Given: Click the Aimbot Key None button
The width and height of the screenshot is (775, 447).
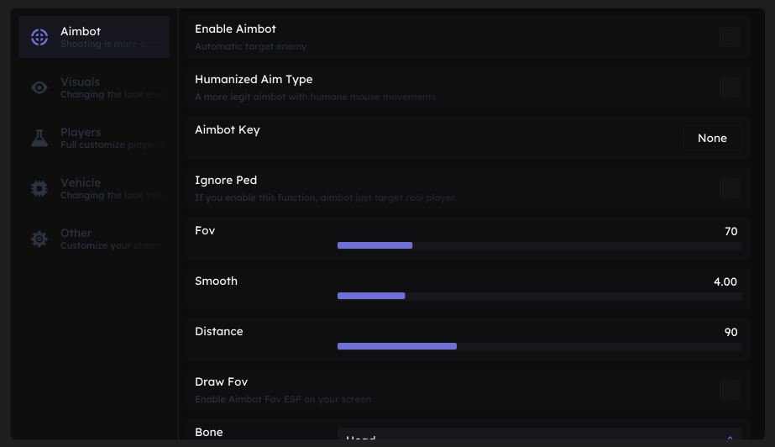Looking at the screenshot, I should click(712, 138).
